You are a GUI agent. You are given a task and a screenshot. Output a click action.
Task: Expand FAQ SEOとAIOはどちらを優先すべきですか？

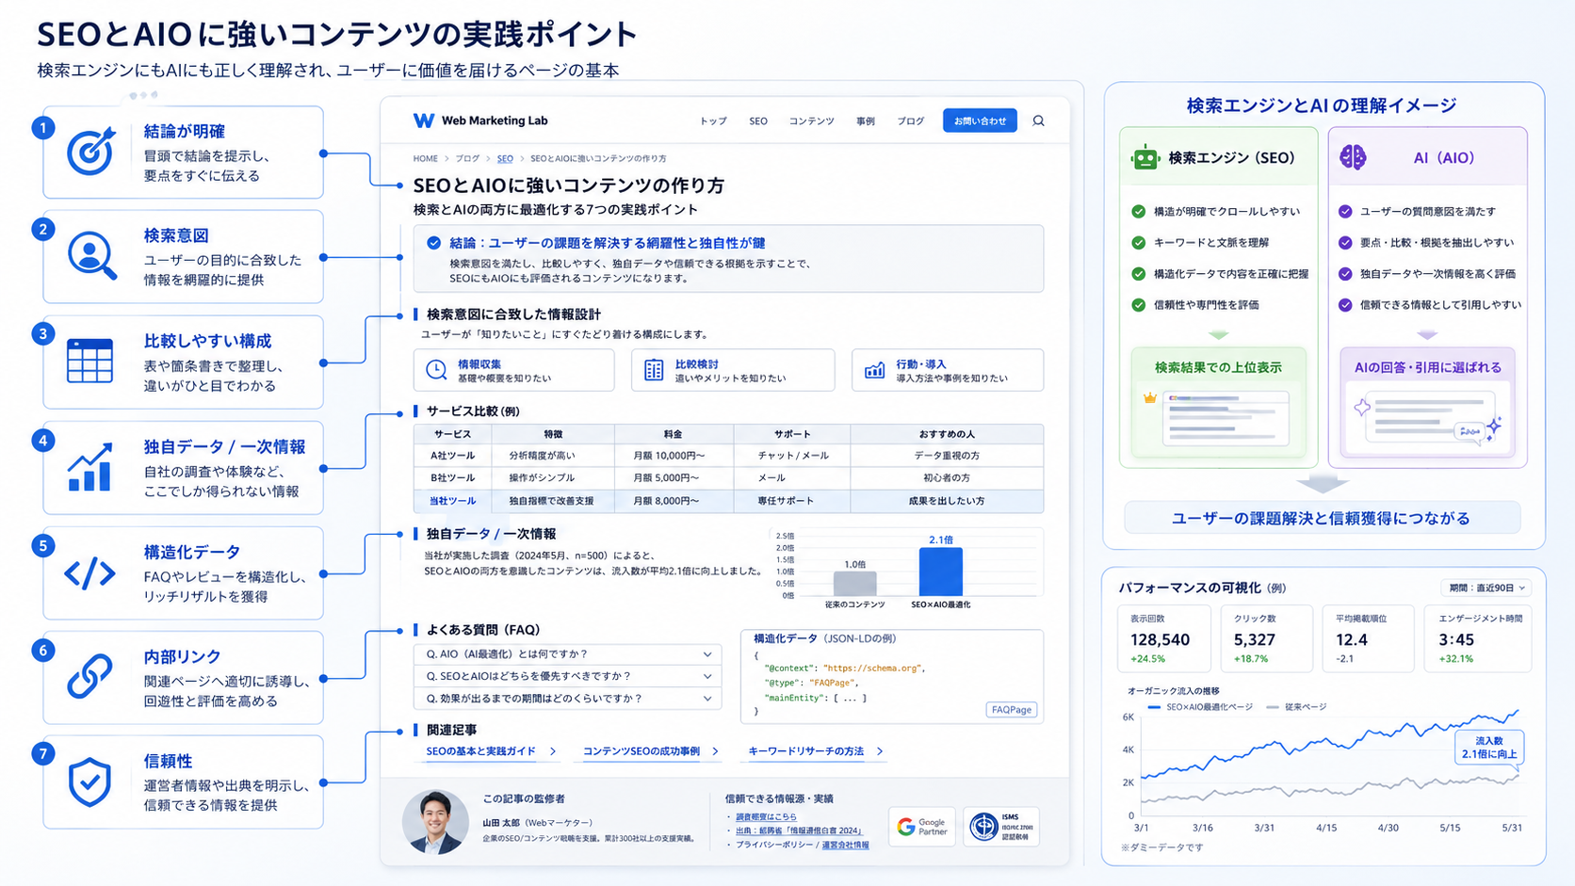tap(568, 676)
